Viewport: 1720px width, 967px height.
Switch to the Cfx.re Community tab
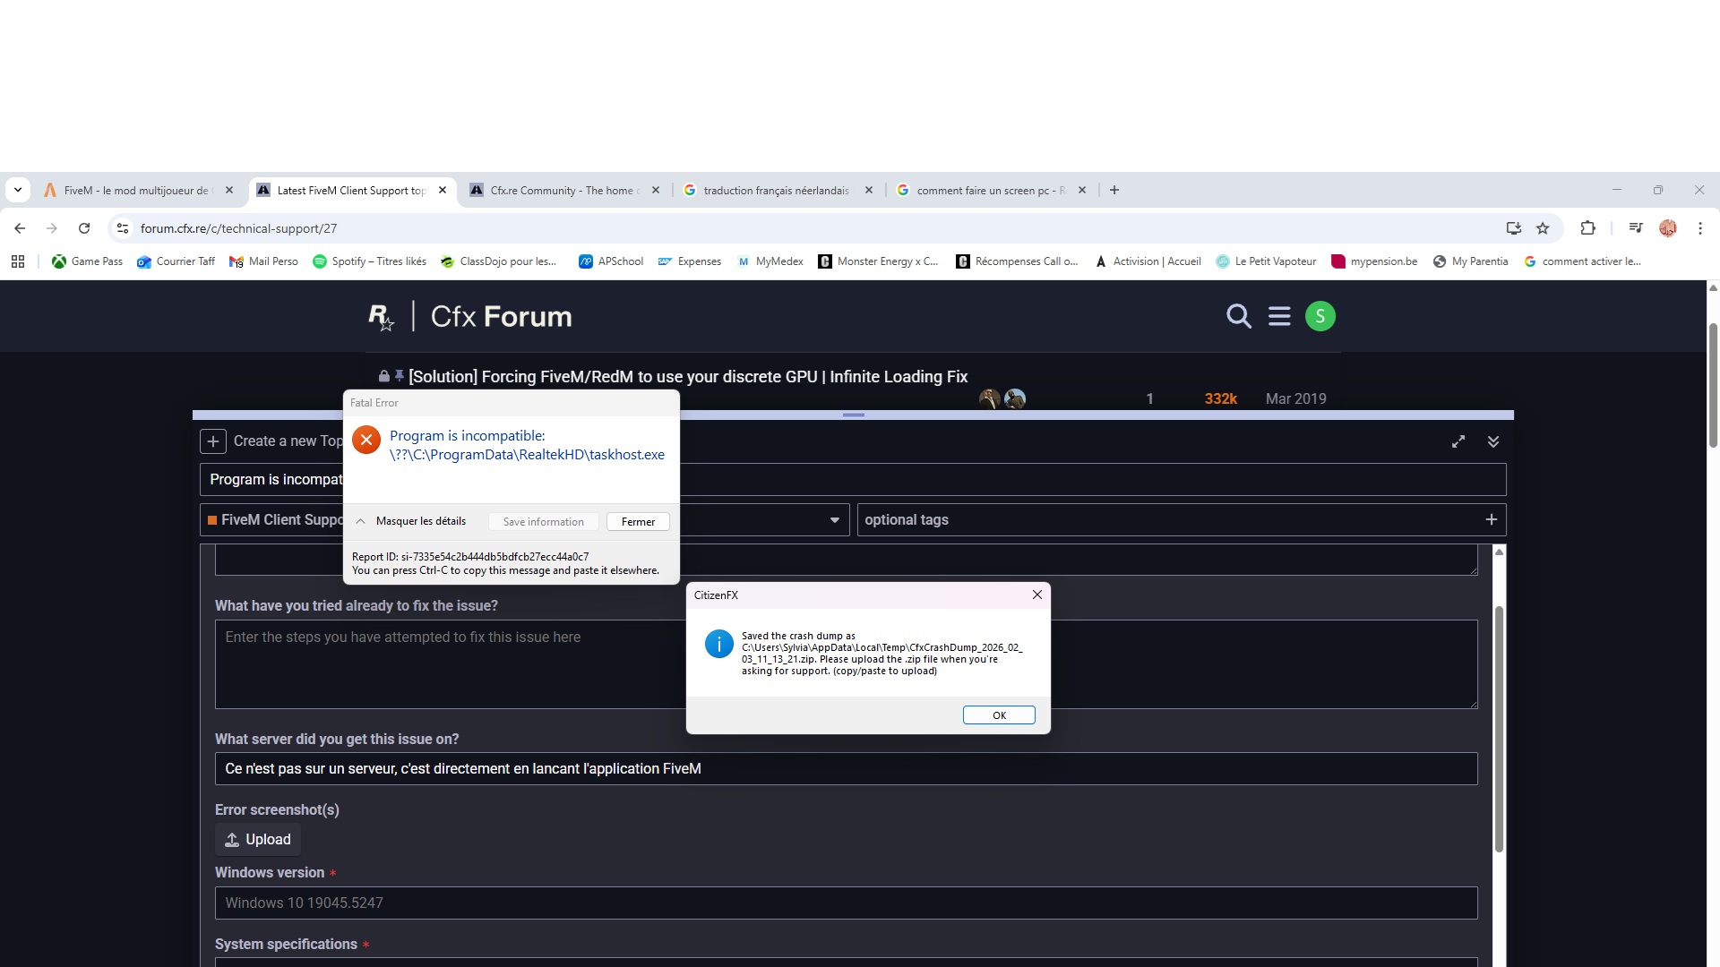click(x=563, y=190)
